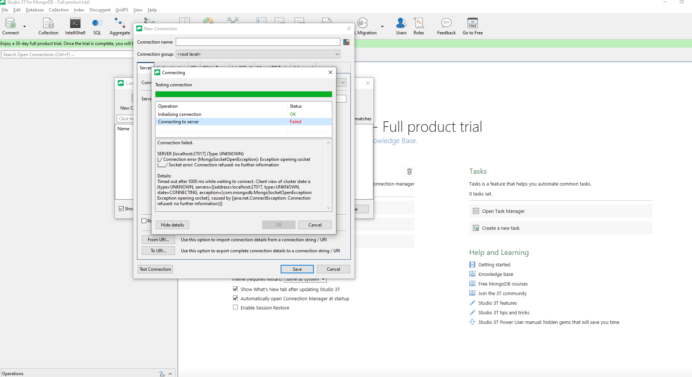Expand the Migration dropdown arrow
This screenshot has height=377, width=692.
pos(382,27)
